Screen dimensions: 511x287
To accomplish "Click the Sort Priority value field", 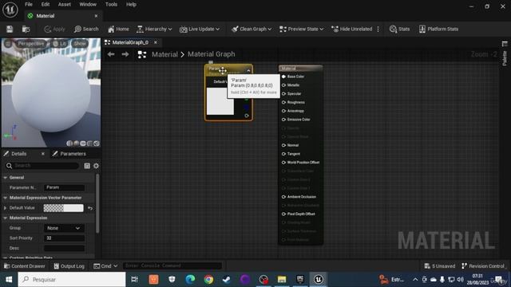I will 64,238.
